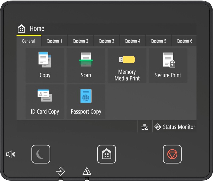Open Passport Copy
The width and height of the screenshot is (213, 181).
[86, 101]
